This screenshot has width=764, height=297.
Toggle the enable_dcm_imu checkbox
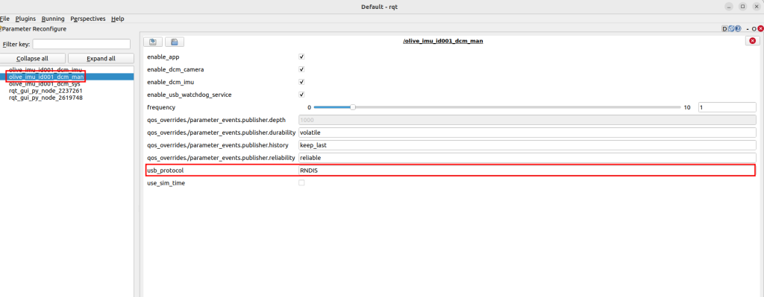click(x=301, y=82)
